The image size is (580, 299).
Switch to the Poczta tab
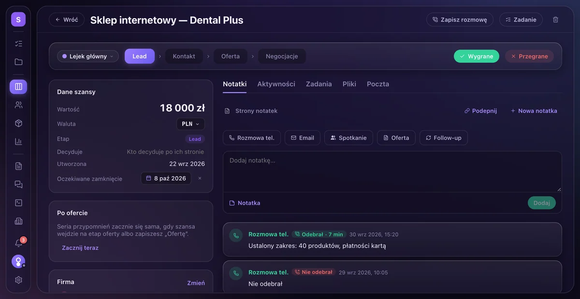(378, 84)
